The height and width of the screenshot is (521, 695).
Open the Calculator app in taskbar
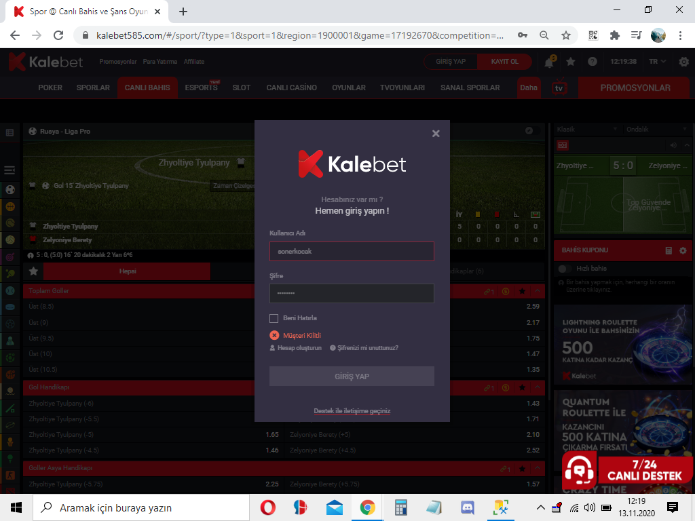(400, 507)
